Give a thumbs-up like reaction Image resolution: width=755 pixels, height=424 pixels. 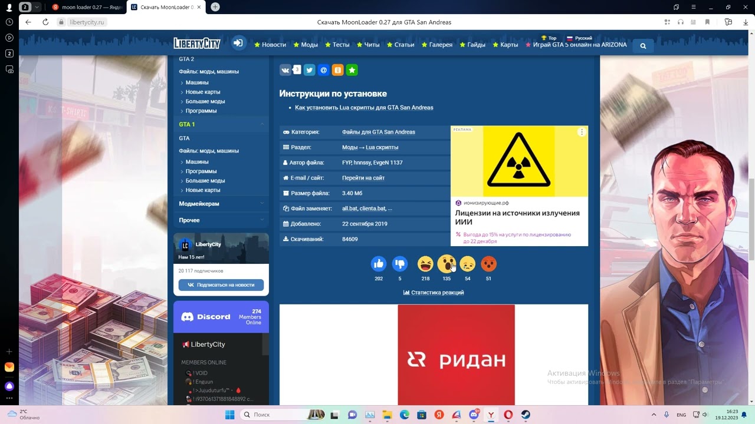[379, 264]
